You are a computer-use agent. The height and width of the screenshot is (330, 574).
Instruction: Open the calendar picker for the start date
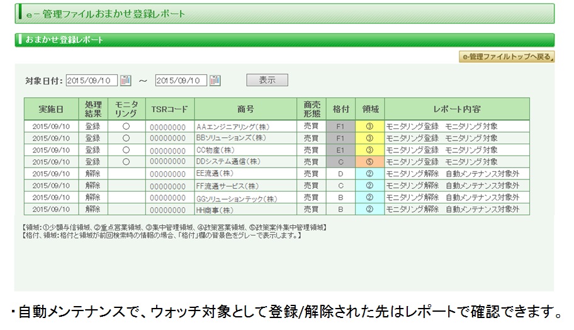(125, 81)
